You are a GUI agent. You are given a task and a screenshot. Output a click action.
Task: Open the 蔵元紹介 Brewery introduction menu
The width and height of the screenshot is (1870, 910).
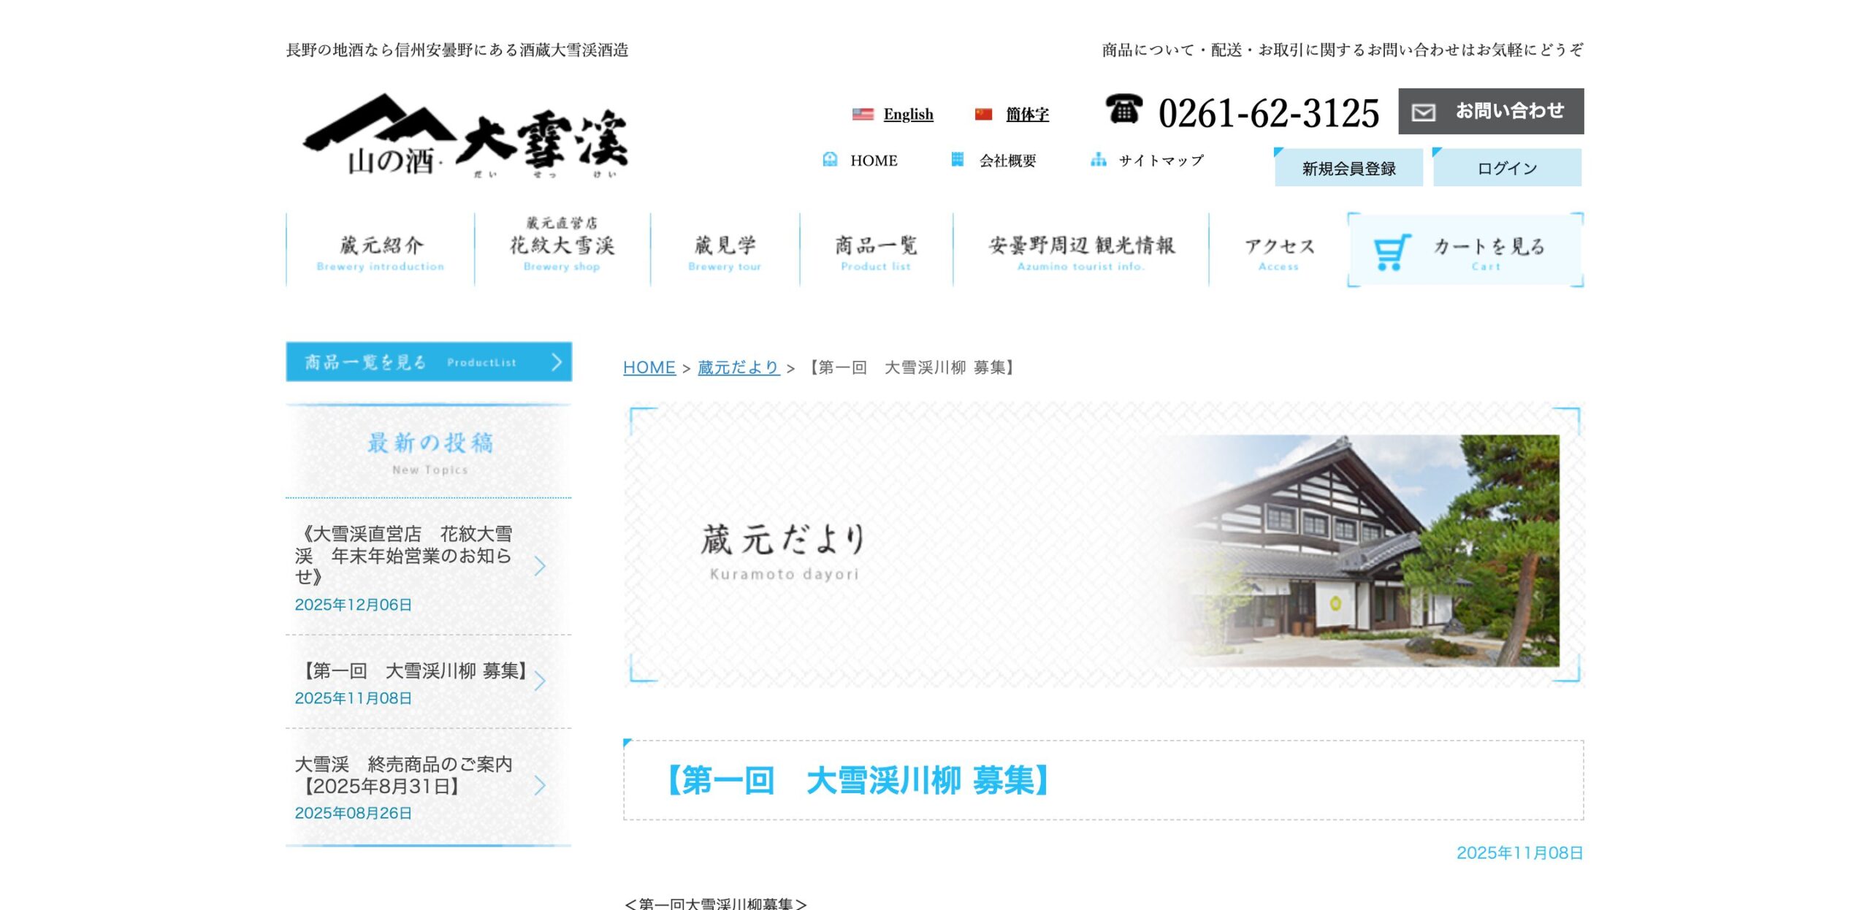381,251
